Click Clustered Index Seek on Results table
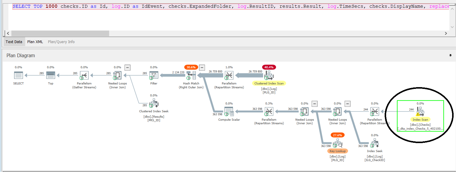The image size is (456, 194). [154, 104]
